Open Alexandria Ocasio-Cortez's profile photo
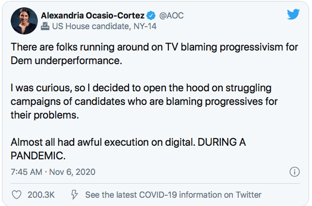Image resolution: width=312 pixels, height=206 pixels. point(24,21)
